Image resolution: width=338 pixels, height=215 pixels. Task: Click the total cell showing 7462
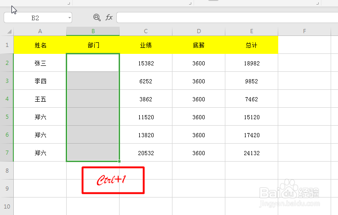tap(252, 99)
